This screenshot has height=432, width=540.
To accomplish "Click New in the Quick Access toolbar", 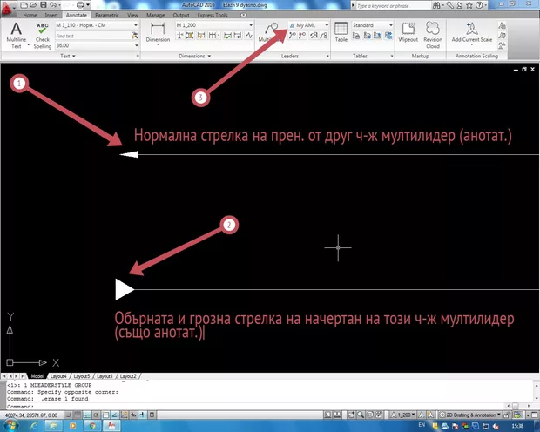I will 24,5.
